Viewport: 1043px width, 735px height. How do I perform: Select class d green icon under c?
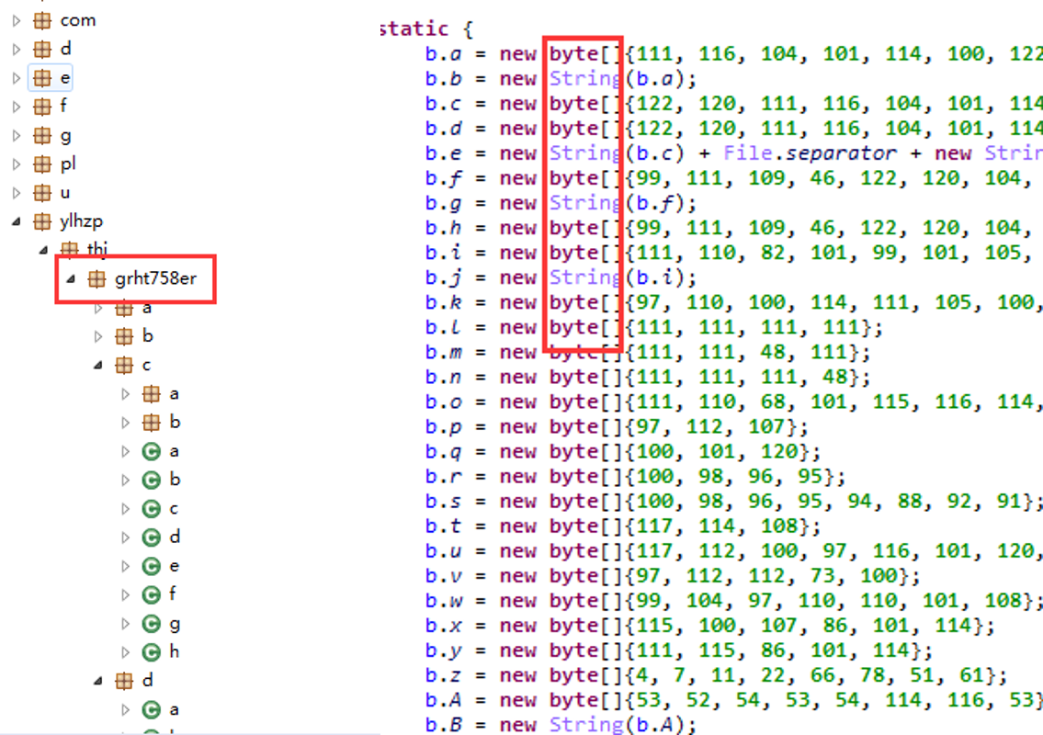point(152,537)
